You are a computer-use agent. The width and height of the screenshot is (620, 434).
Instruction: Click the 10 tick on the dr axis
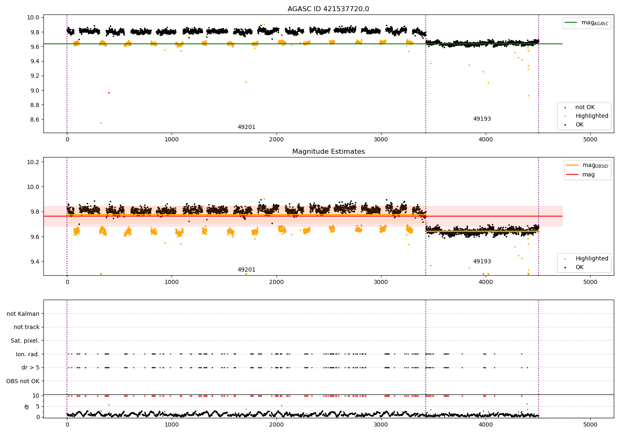coord(36,396)
